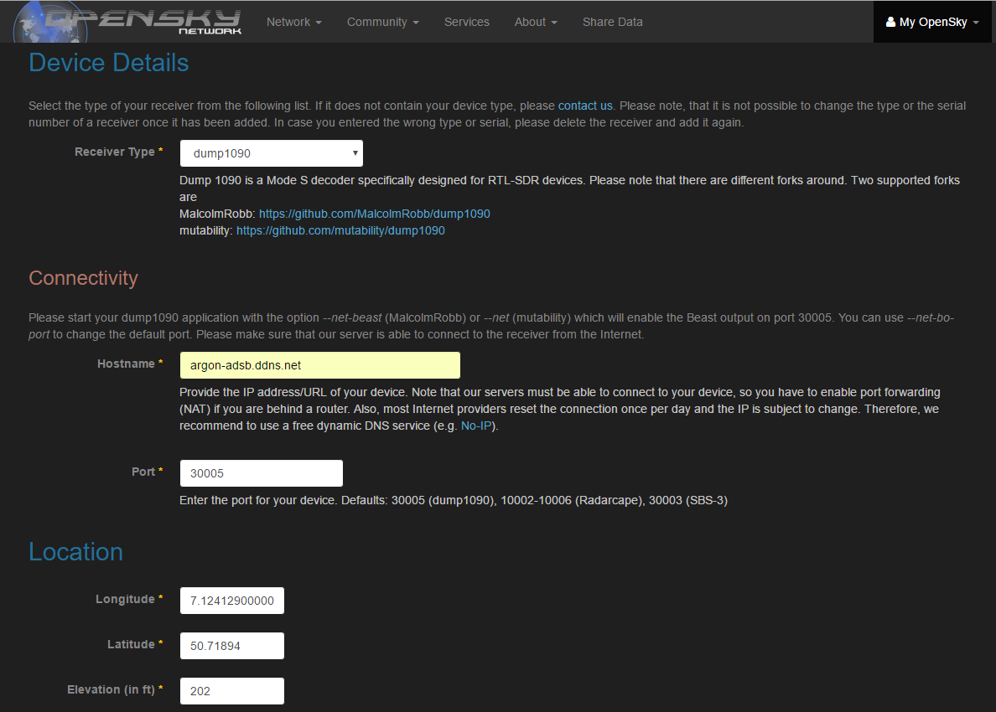Click the Latitude input field
Screen dimensions: 996x712
(x=232, y=646)
